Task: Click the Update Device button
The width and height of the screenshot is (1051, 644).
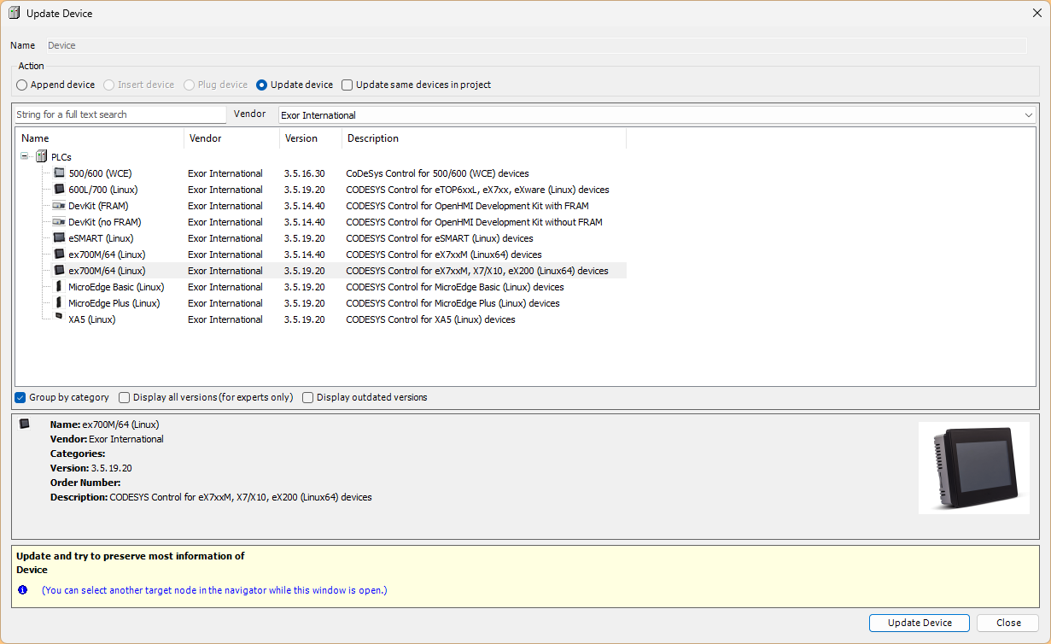Action: pos(919,623)
